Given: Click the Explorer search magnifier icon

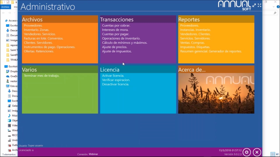Looking at the screenshot, I should [x=275, y=13].
